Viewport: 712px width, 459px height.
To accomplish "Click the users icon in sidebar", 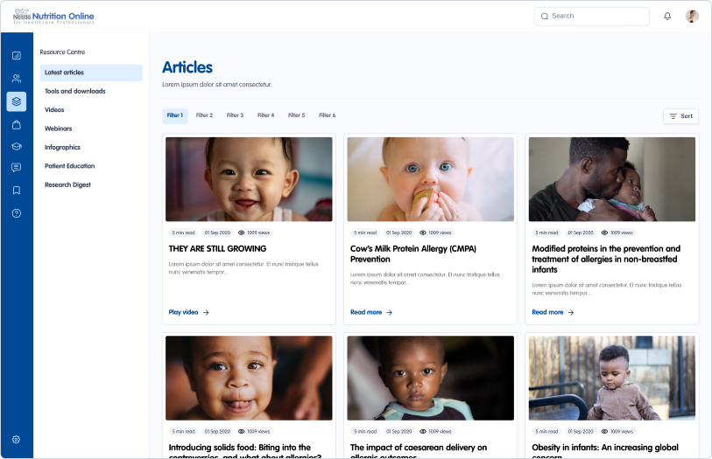I will click(17, 79).
